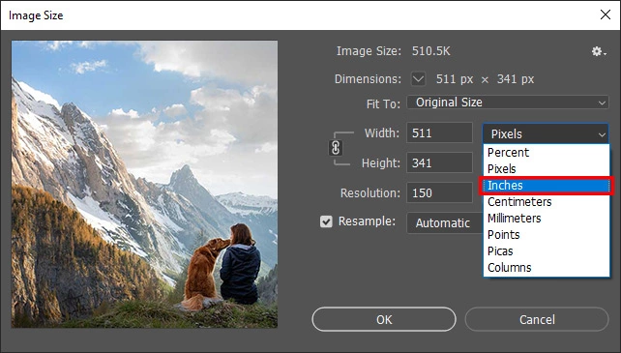Pick Millimeters from the units list

click(547, 219)
